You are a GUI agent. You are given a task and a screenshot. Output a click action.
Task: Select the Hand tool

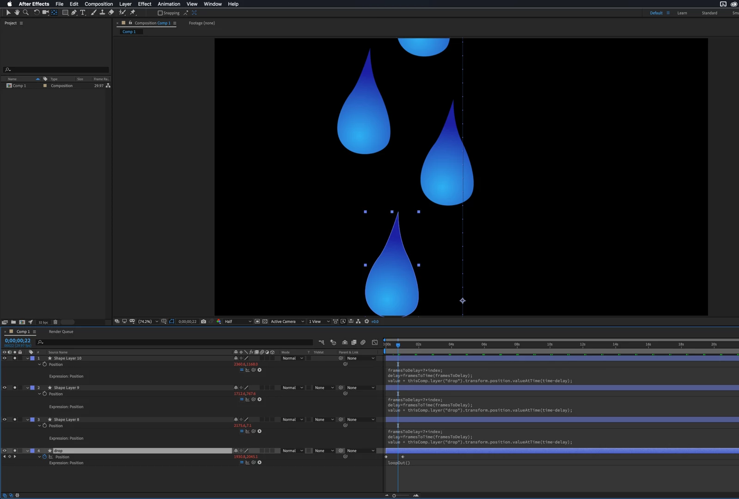point(17,12)
